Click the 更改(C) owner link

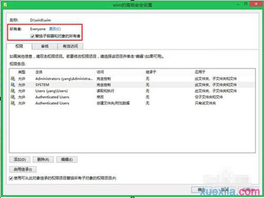click(x=55, y=29)
